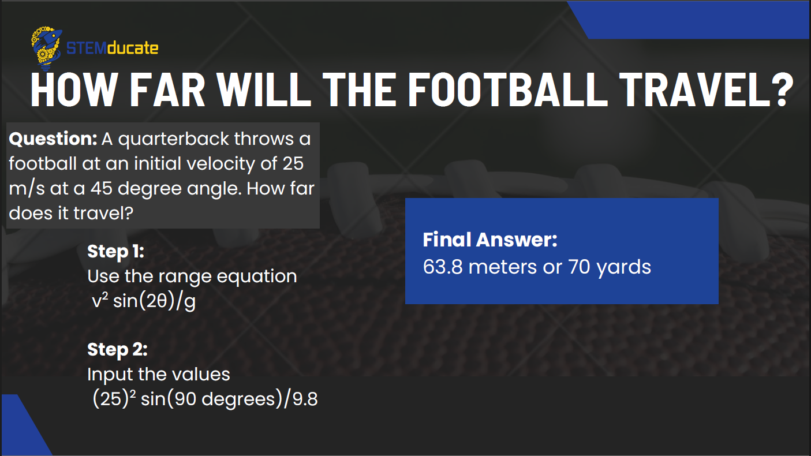Image resolution: width=811 pixels, height=456 pixels.
Task: Select the (25)² sin(90 degrees)/9.8 expression
Action: [x=205, y=399]
